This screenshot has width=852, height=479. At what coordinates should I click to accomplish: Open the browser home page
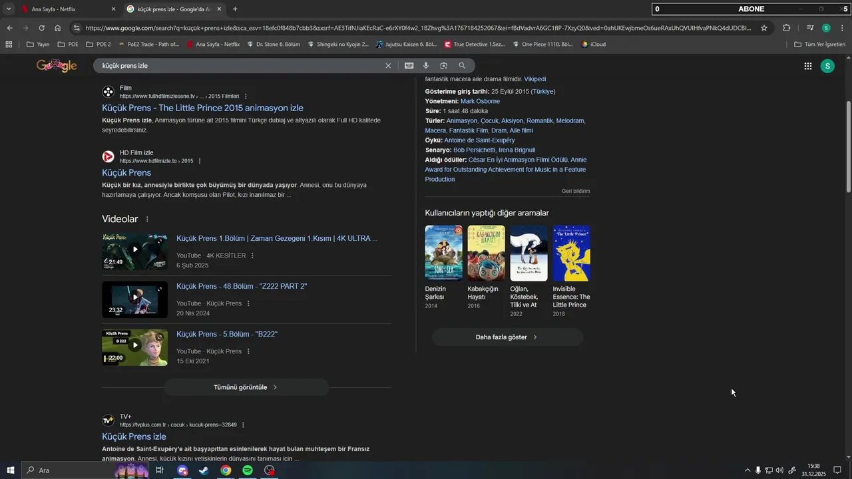point(58,28)
